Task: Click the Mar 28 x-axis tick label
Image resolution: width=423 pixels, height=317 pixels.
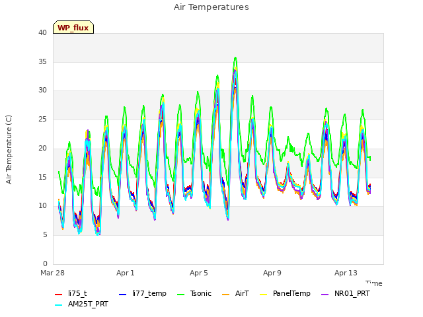Action: click(x=53, y=273)
